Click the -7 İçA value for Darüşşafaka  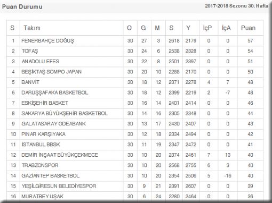(228, 92)
